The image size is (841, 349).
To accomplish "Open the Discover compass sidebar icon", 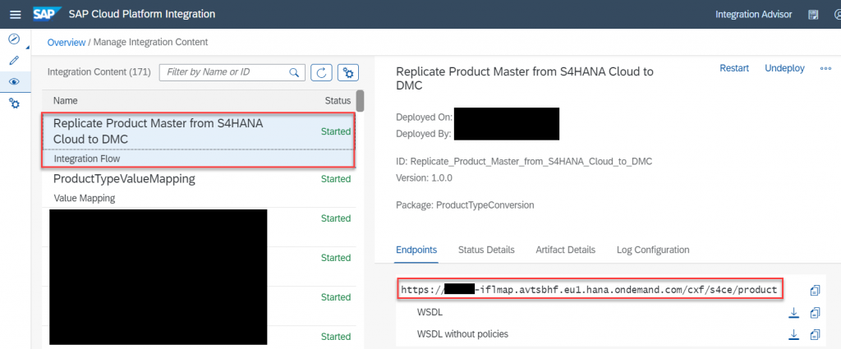I will click(15, 39).
